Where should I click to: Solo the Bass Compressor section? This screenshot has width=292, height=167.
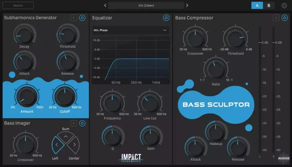[276, 18]
